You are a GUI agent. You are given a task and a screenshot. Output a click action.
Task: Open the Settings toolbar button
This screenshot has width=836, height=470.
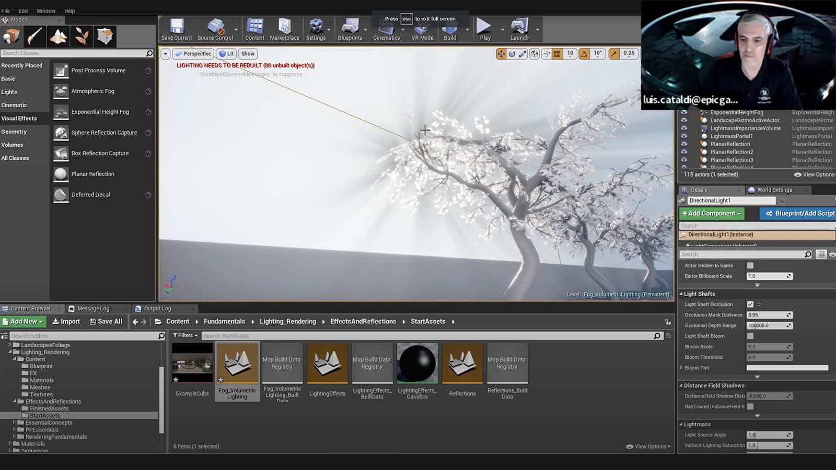coord(316,30)
